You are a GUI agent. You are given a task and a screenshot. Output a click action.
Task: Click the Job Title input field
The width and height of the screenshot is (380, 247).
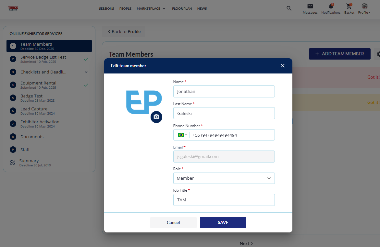point(224,200)
